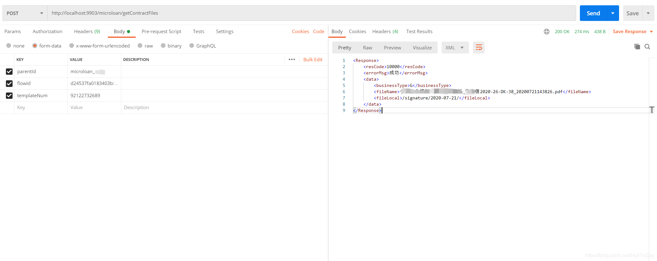Open the request Settings tab
Viewport: 657px width, 261px height.
(x=224, y=32)
